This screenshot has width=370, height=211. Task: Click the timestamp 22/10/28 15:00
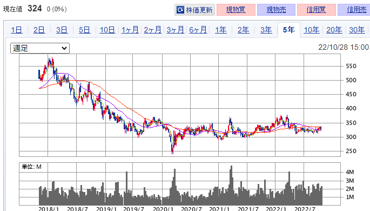[344, 47]
